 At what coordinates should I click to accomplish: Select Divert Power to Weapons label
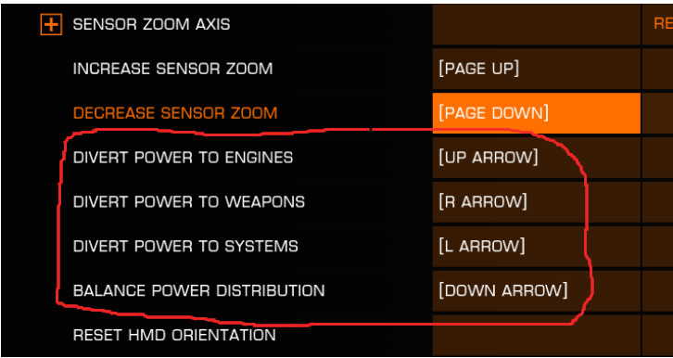tap(189, 202)
